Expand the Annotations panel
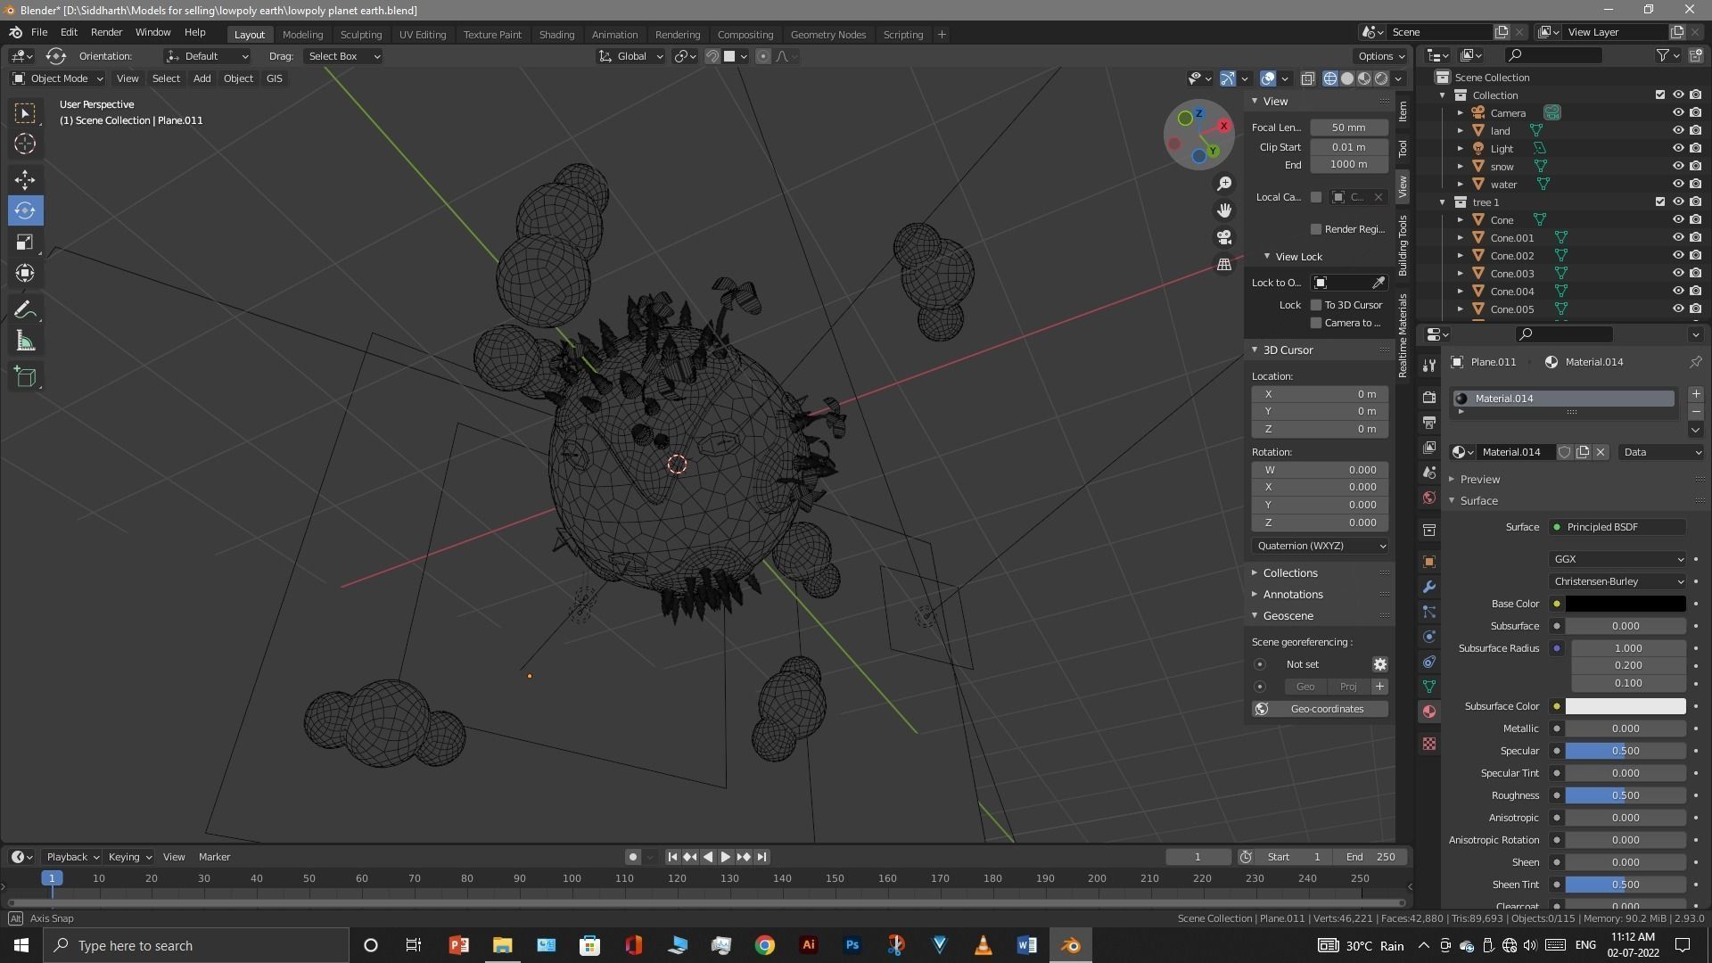The width and height of the screenshot is (1712, 963). click(1292, 595)
